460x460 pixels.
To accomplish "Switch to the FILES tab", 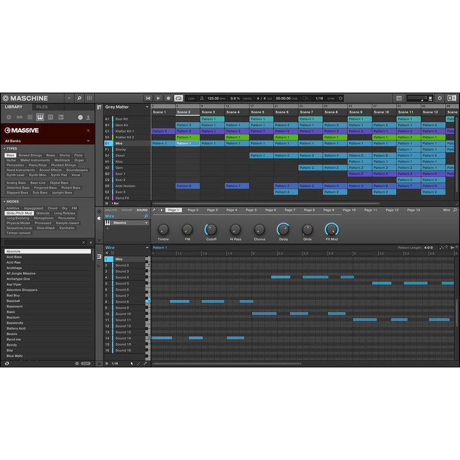I will (x=41, y=106).
